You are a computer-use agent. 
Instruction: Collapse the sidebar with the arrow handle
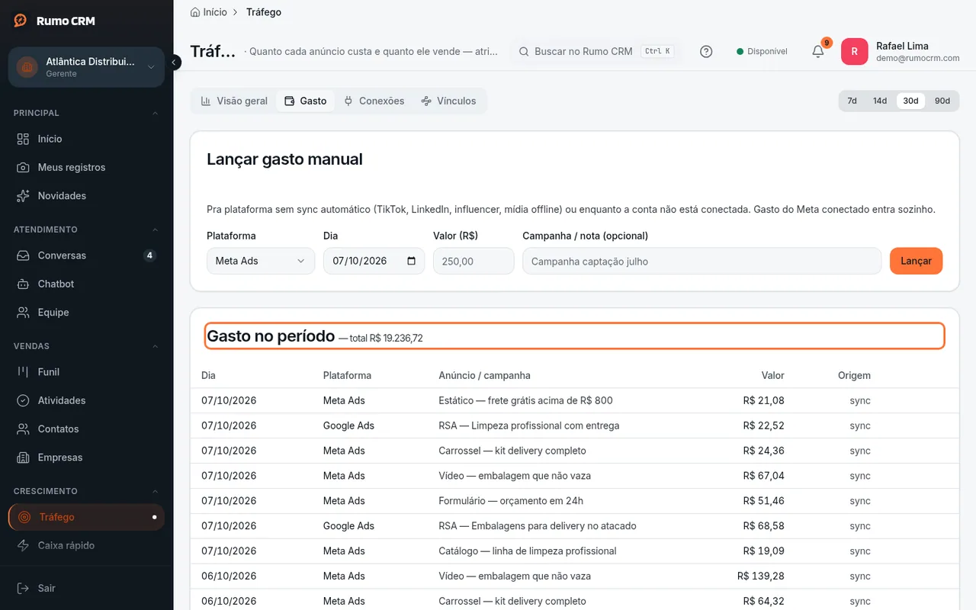point(175,62)
